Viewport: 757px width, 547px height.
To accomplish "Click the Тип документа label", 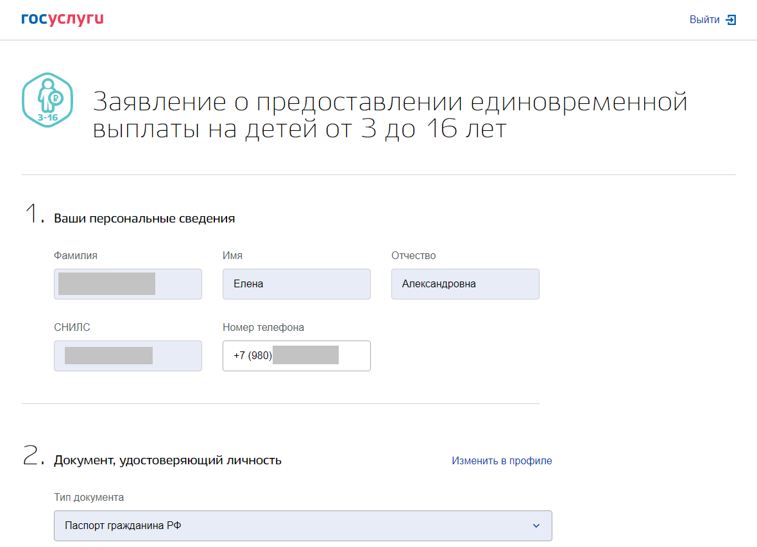I will 89,497.
